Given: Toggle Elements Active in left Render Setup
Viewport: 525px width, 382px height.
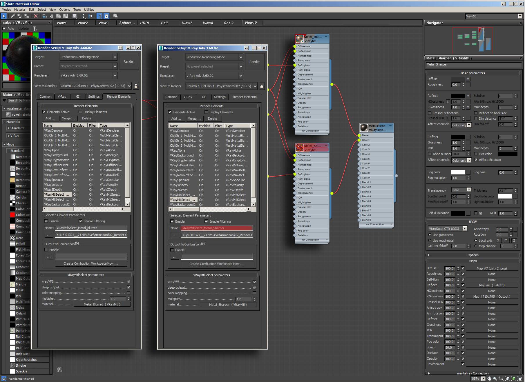Looking at the screenshot, I should coord(44,112).
